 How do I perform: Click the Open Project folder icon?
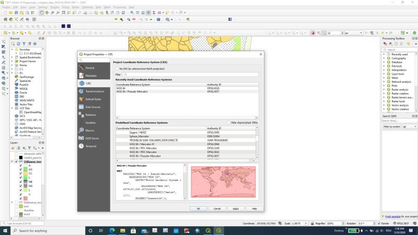pyautogui.click(x=10, y=13)
